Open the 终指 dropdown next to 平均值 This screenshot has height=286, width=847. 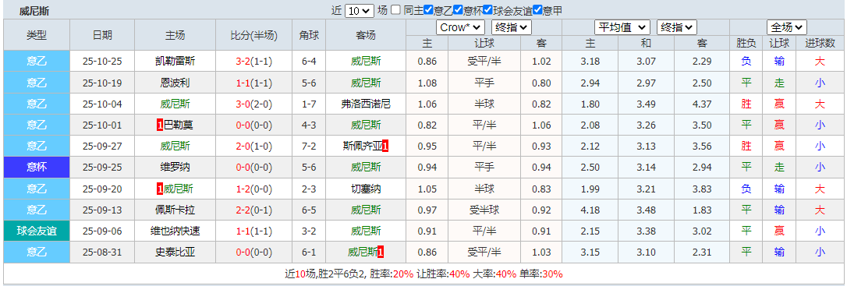coord(676,27)
